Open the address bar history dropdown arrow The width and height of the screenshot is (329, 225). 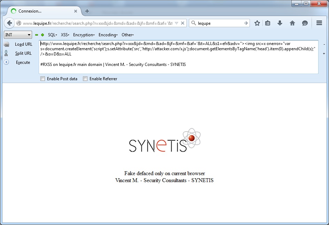pos(176,23)
